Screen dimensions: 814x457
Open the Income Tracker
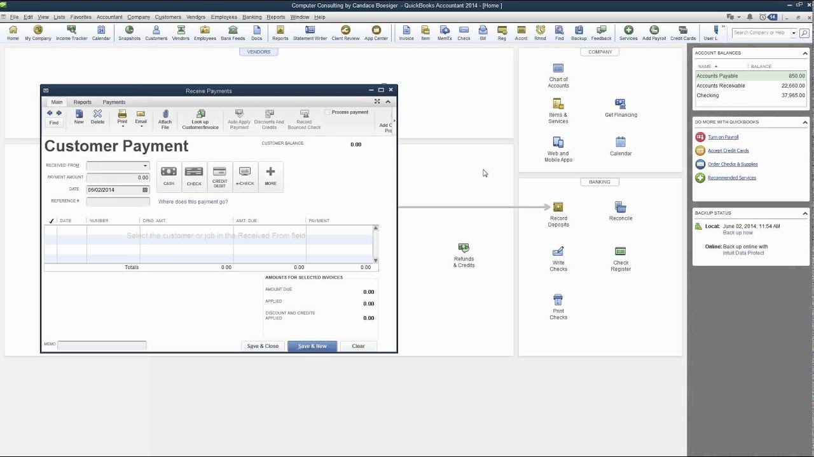tap(71, 33)
